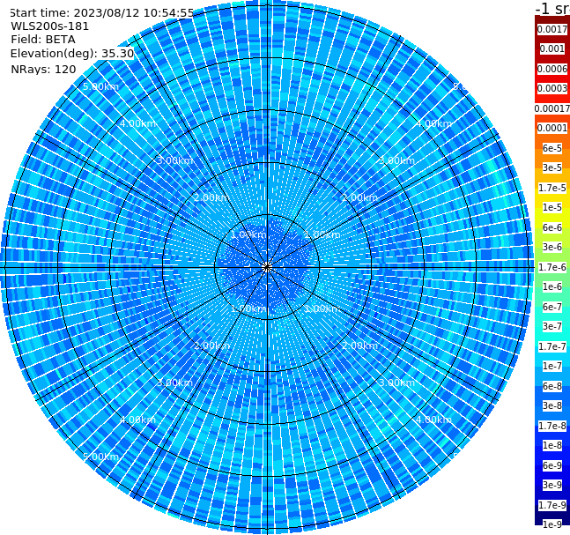Click the Field: BETA label
The height and width of the screenshot is (535, 570).
pyautogui.click(x=43, y=40)
